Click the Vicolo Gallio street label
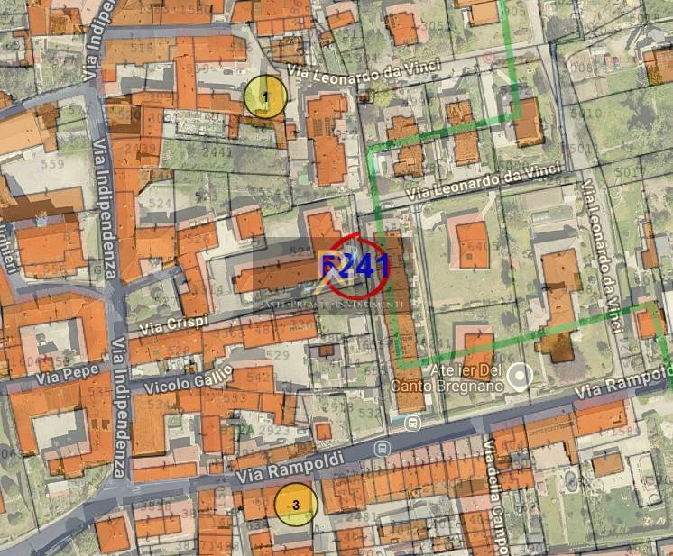Image resolution: width=673 pixels, height=556 pixels. tap(189, 378)
